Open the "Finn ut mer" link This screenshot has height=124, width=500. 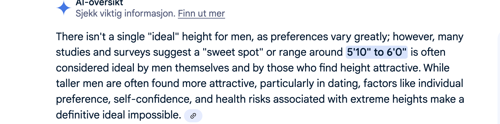201,13
